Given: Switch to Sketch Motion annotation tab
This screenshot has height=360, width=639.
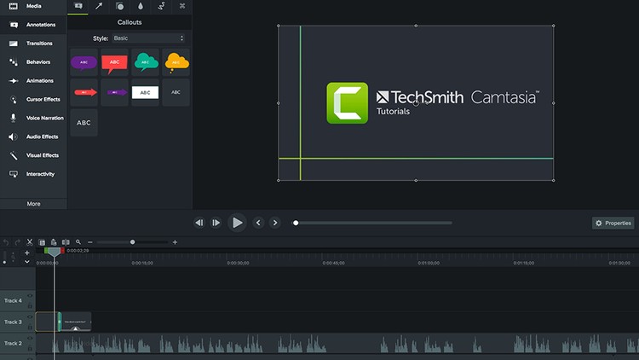Looking at the screenshot, I should pyautogui.click(x=161, y=6).
